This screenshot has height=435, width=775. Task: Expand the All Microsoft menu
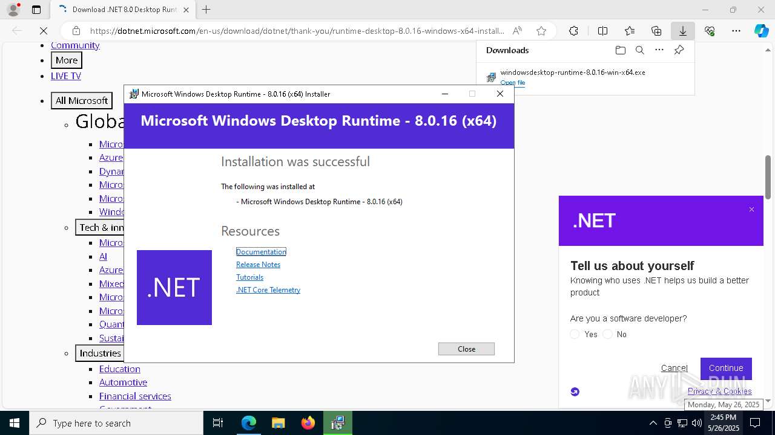point(82,100)
